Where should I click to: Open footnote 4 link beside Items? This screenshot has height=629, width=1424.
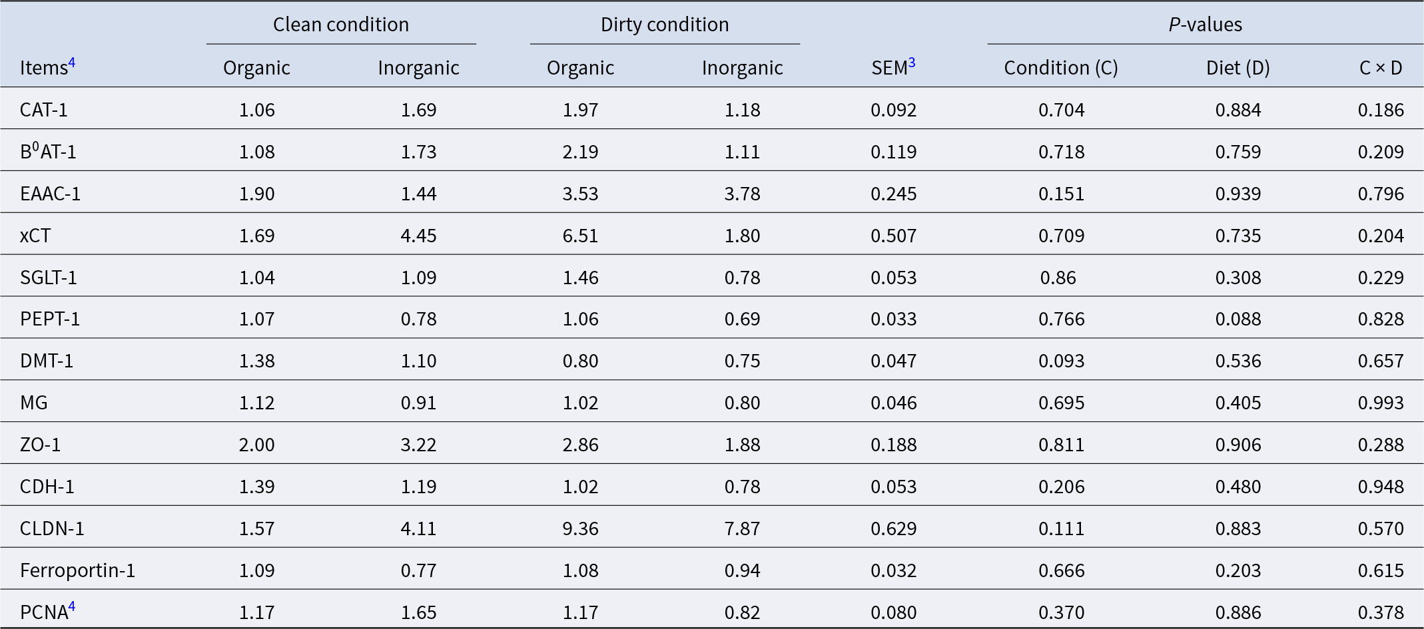72,63
